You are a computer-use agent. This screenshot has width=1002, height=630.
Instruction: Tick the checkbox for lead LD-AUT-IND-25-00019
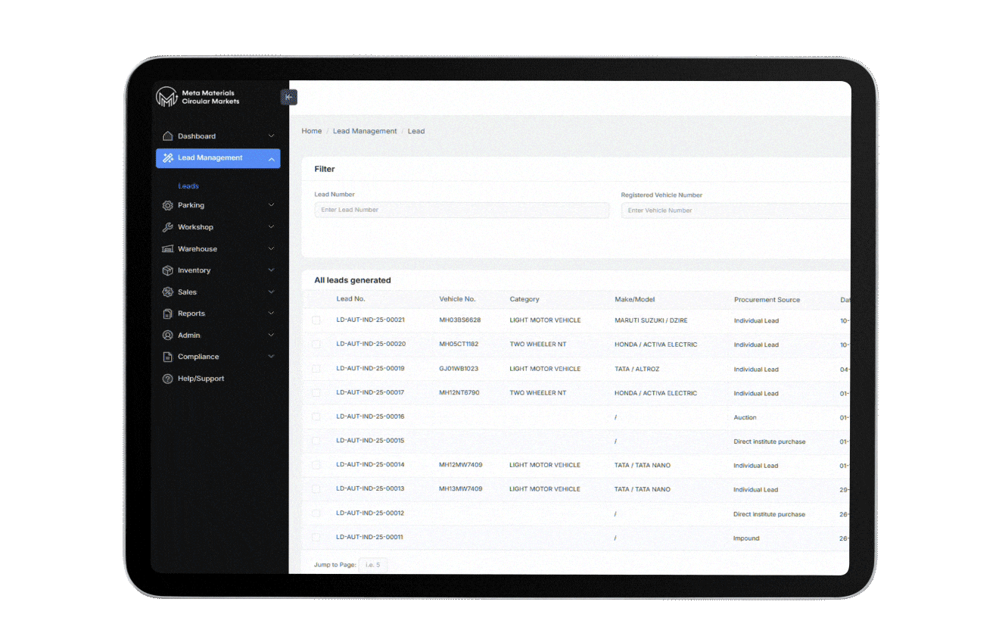point(316,369)
